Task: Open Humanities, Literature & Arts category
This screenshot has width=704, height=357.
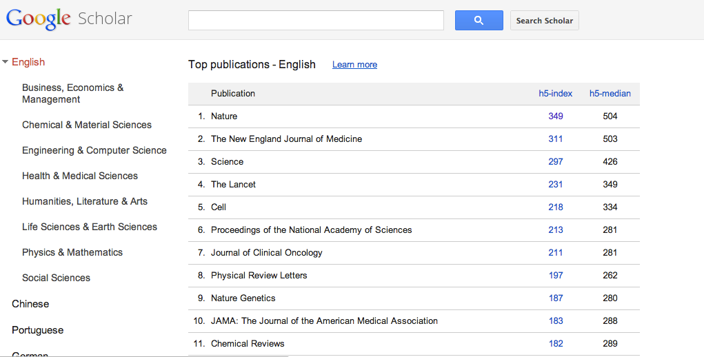Action: pyautogui.click(x=85, y=201)
